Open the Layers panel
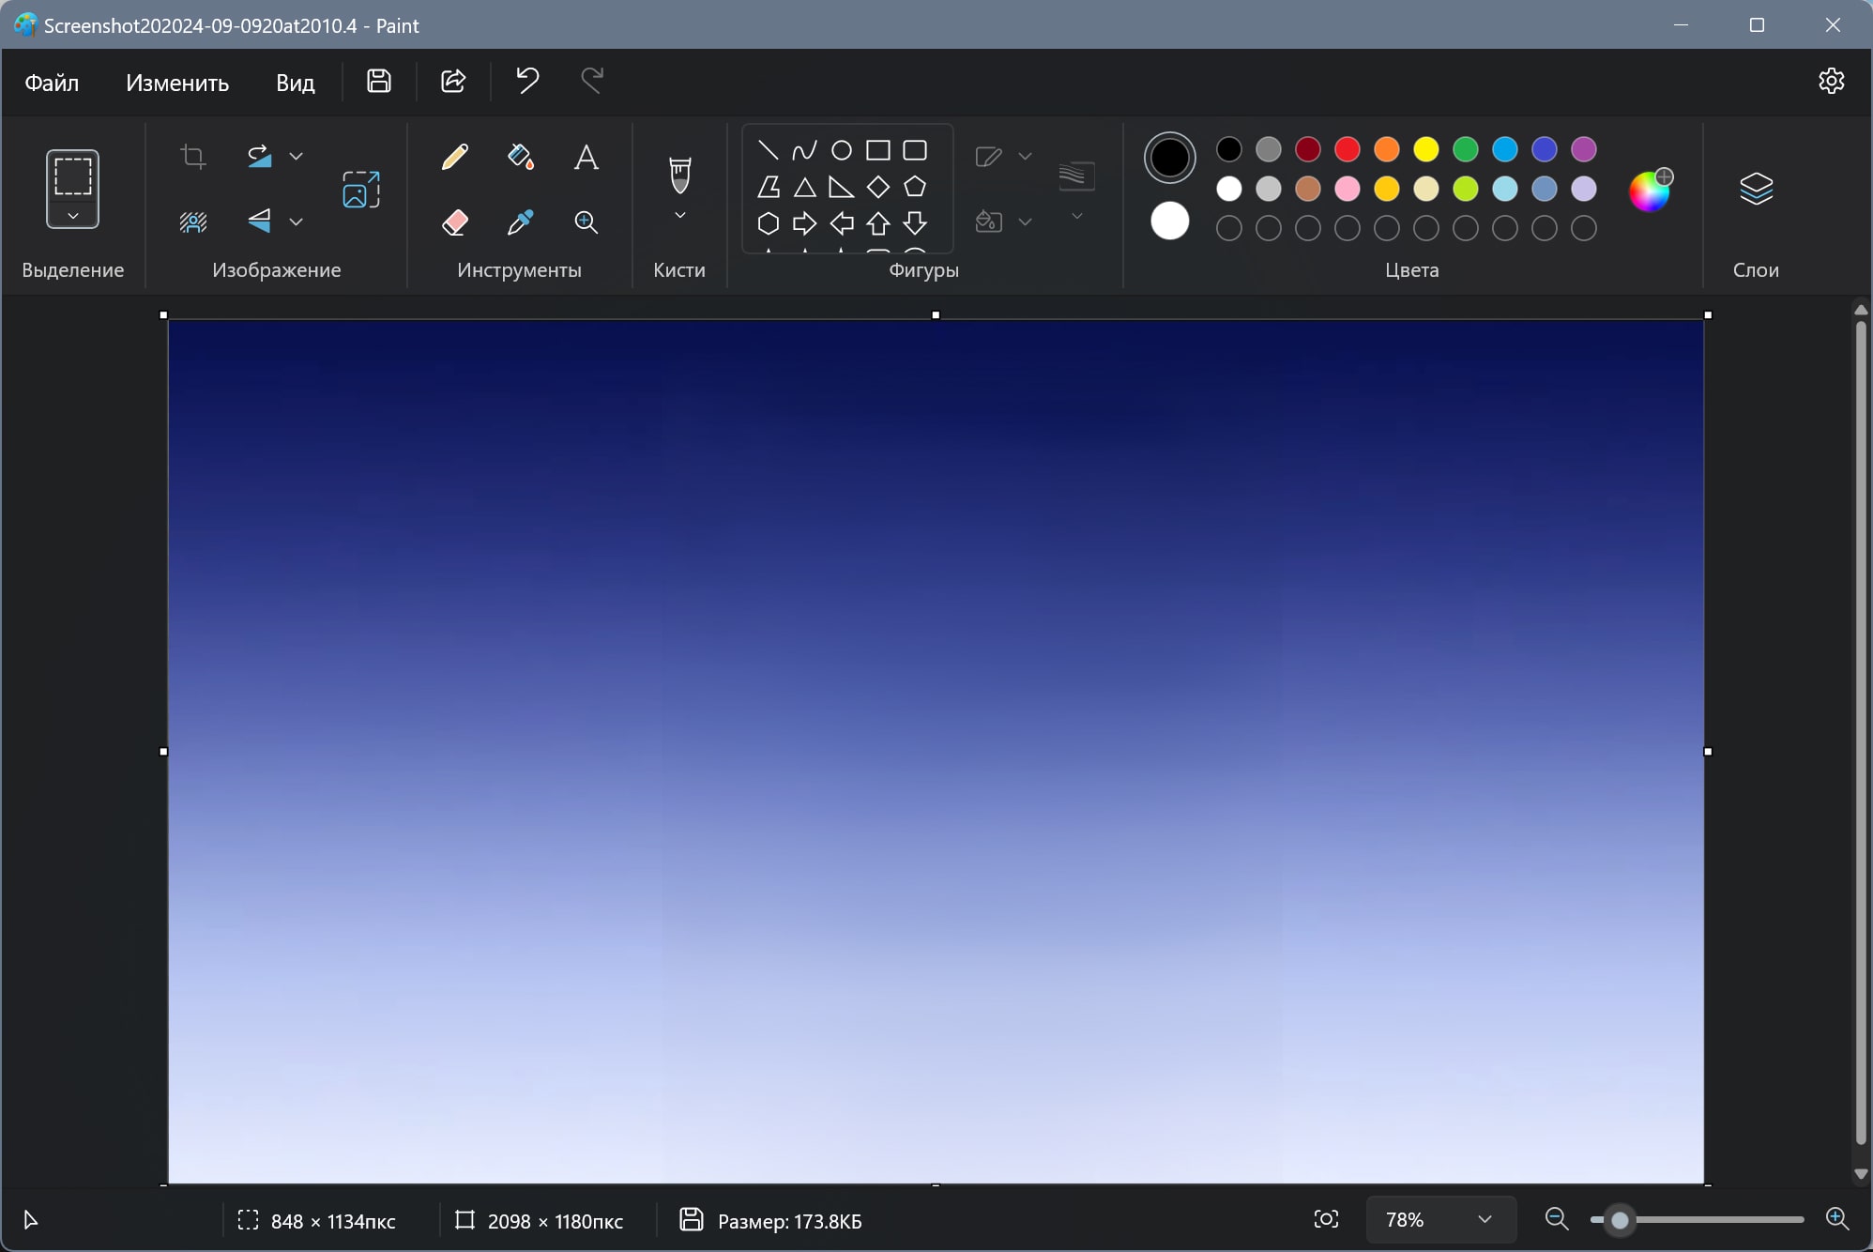 point(1756,190)
